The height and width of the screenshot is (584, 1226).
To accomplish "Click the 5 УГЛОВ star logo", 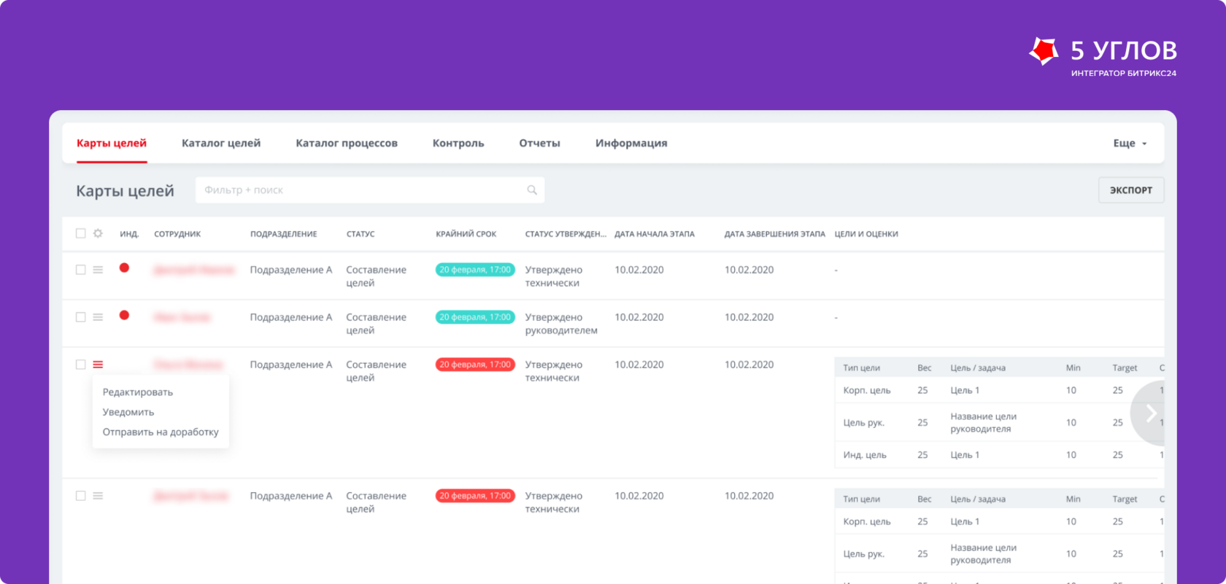I will coord(1044,51).
